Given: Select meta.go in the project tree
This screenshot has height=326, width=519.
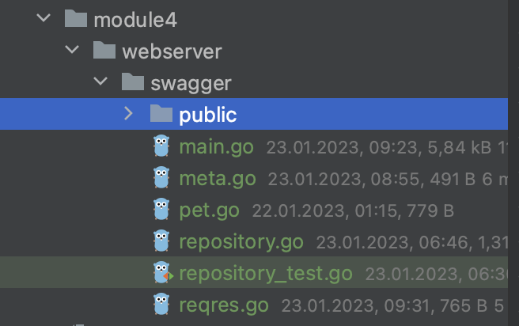Looking at the screenshot, I should tap(217, 178).
